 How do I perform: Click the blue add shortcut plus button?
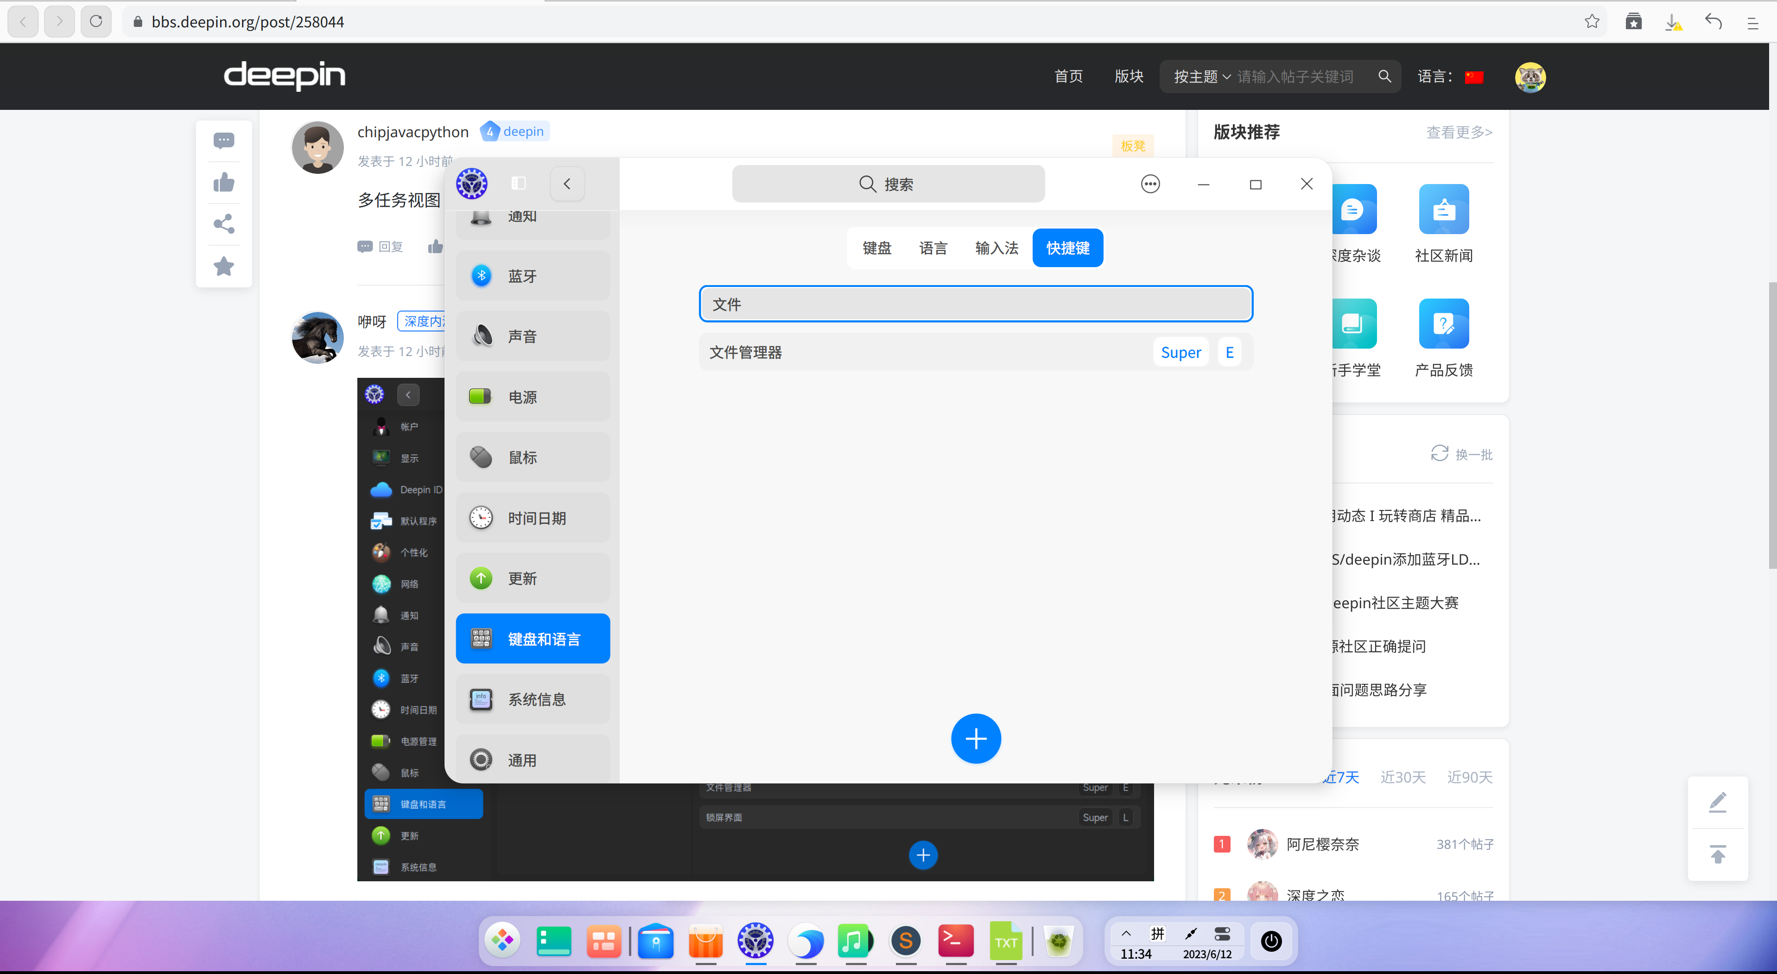point(976,739)
